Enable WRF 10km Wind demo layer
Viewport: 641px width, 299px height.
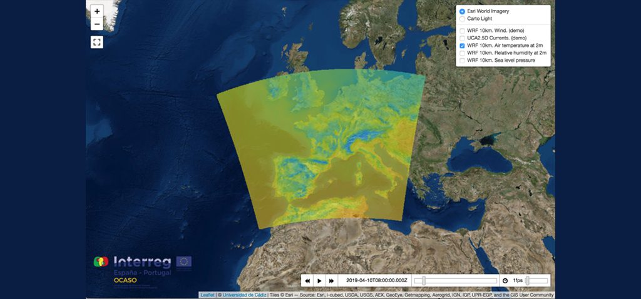coord(462,31)
